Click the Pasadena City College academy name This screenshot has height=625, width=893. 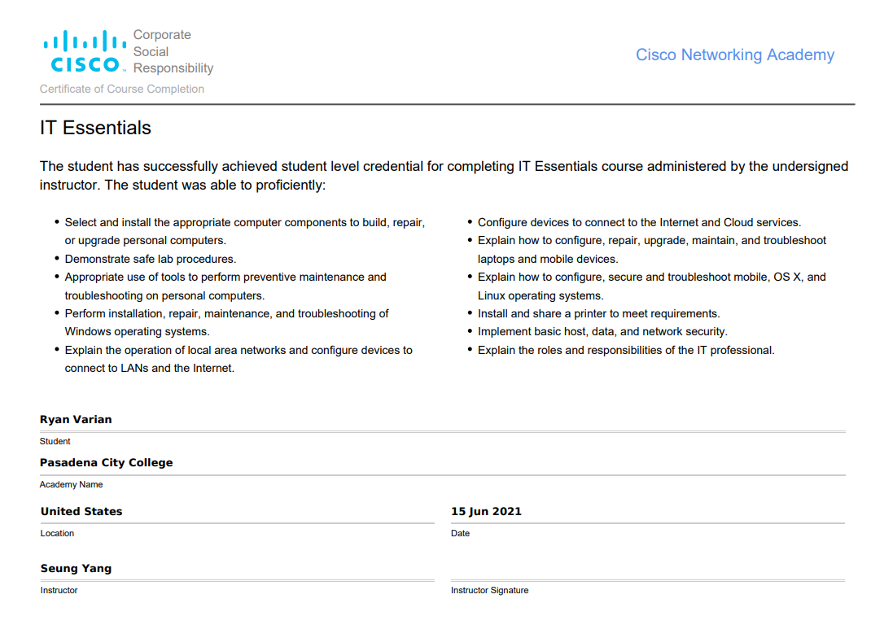click(106, 462)
